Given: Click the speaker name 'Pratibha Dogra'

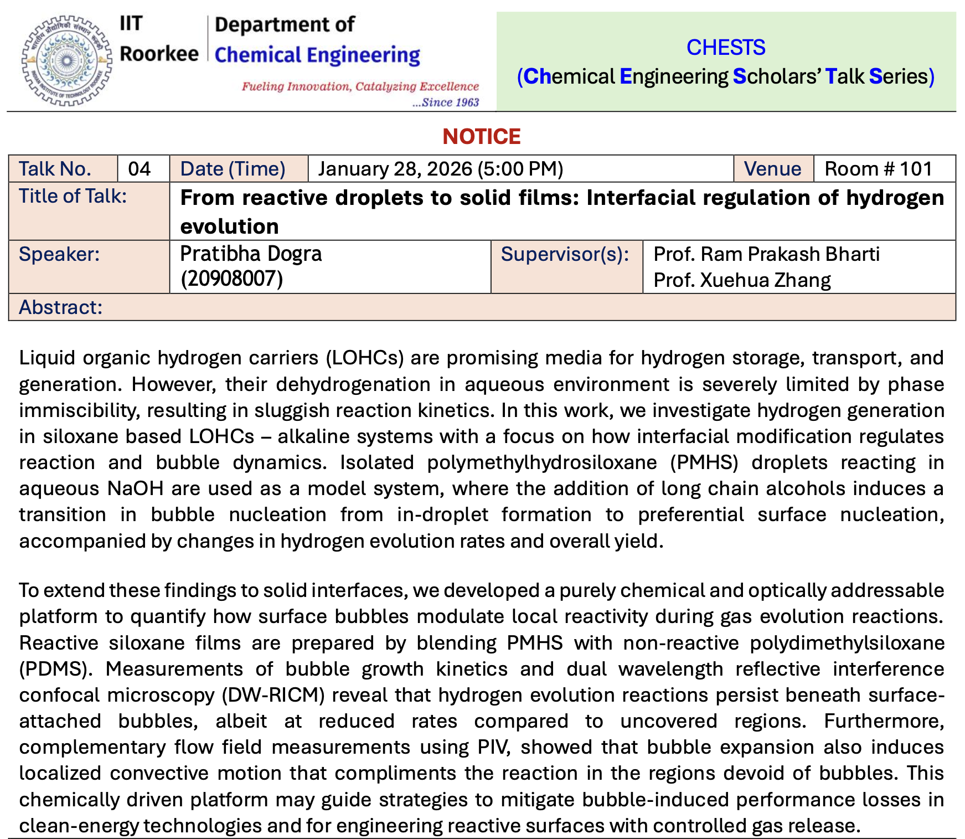Looking at the screenshot, I should tap(251, 254).
